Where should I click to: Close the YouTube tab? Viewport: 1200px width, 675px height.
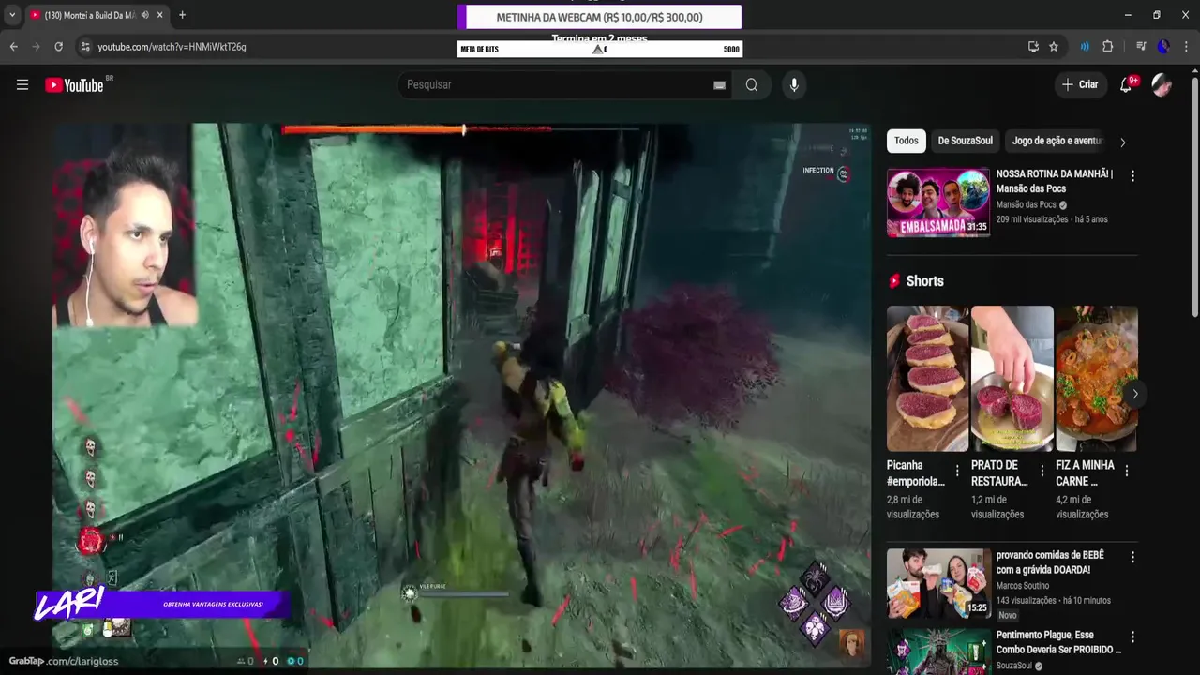pyautogui.click(x=159, y=15)
